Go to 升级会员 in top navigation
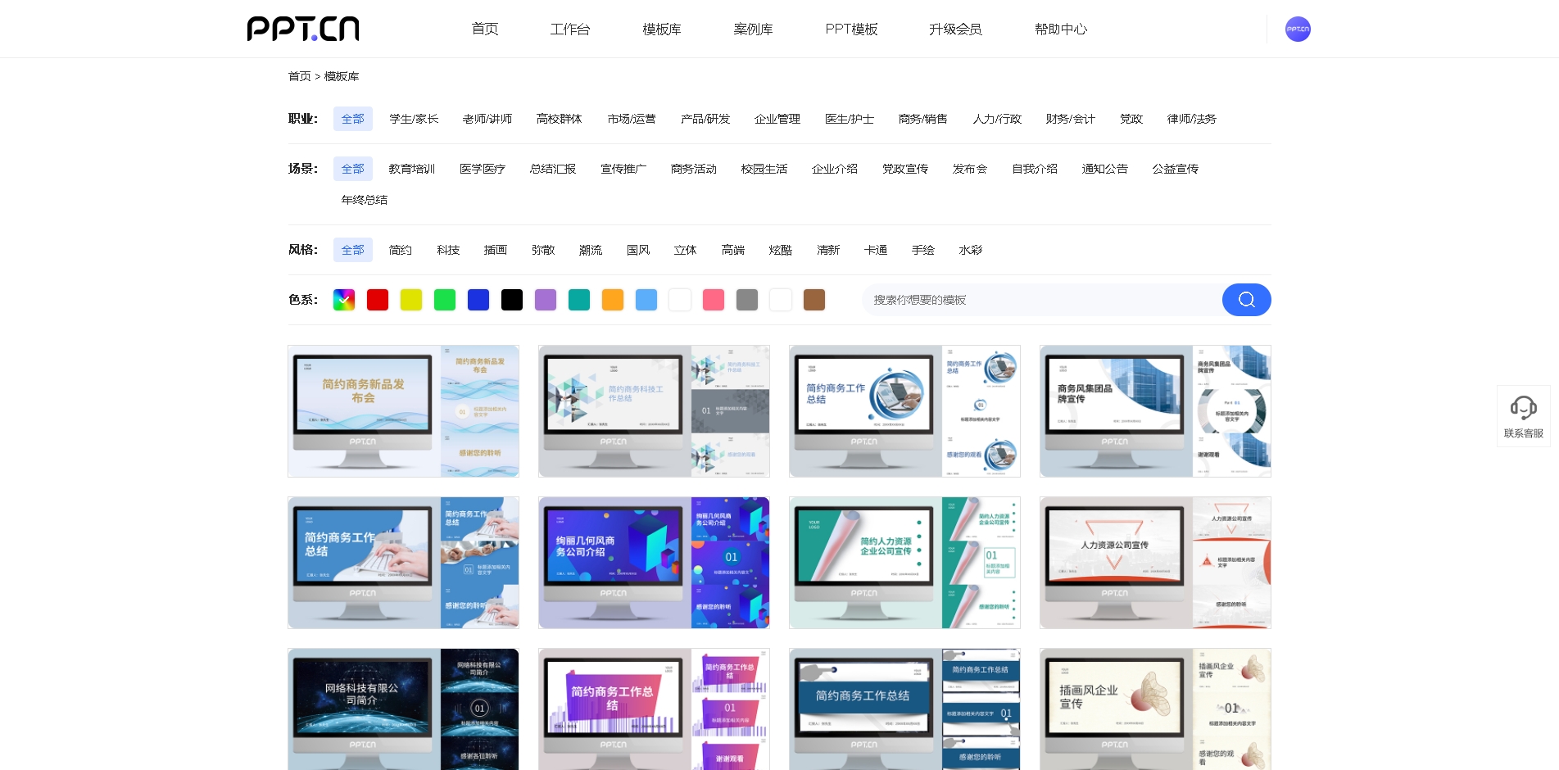 955,29
